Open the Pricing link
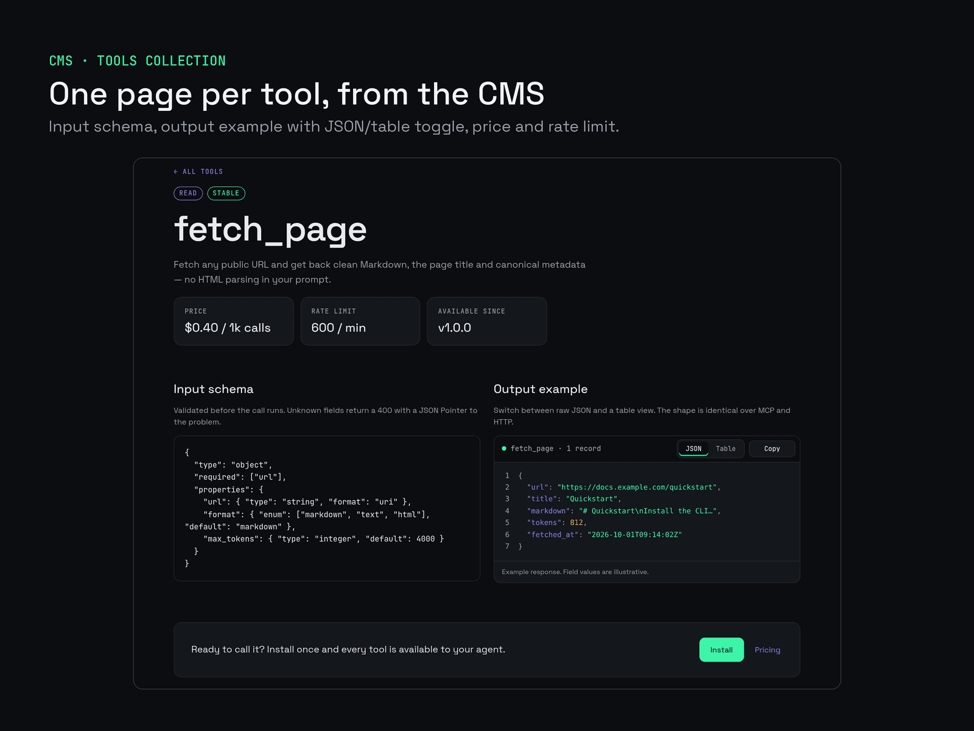The width and height of the screenshot is (974, 731). pos(767,650)
